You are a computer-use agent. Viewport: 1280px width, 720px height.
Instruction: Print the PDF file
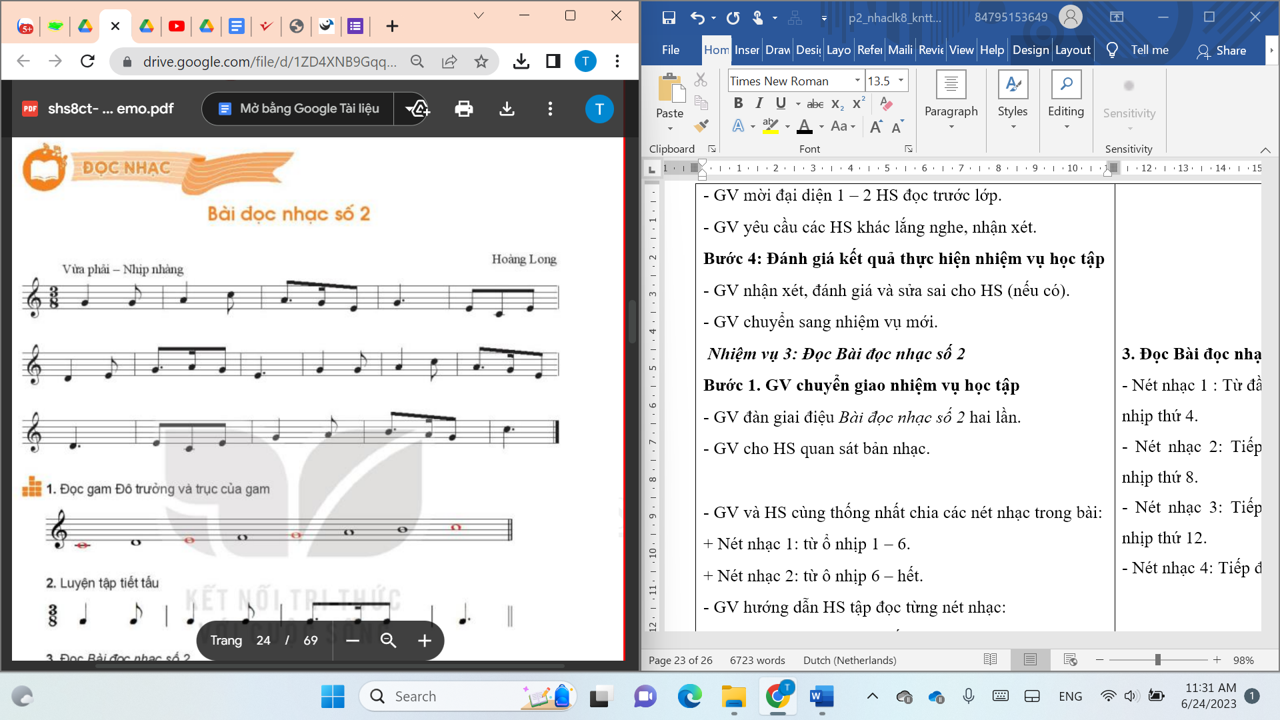click(464, 109)
